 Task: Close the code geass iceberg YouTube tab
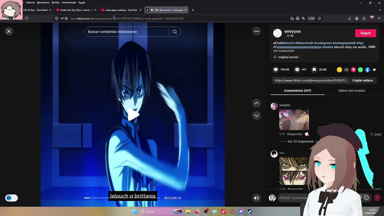pos(140,10)
